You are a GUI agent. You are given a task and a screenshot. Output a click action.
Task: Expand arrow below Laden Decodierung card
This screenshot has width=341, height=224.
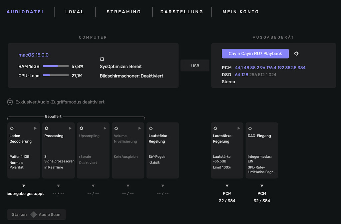[24, 186]
